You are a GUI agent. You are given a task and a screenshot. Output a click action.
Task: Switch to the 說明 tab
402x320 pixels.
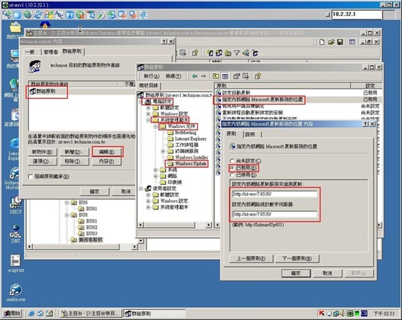click(251, 135)
